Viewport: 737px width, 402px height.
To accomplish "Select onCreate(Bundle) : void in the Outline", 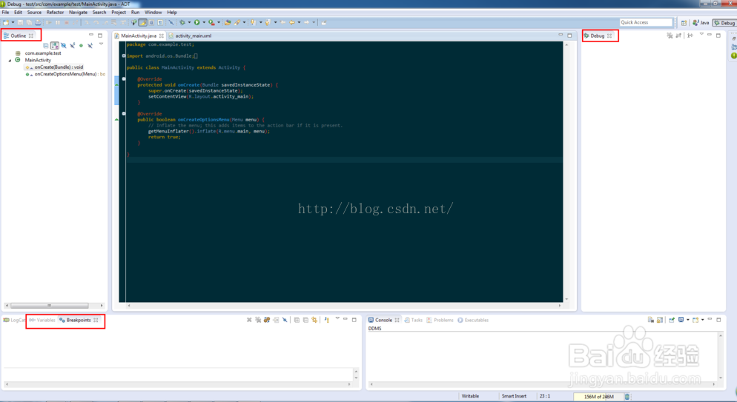I will tap(59, 67).
